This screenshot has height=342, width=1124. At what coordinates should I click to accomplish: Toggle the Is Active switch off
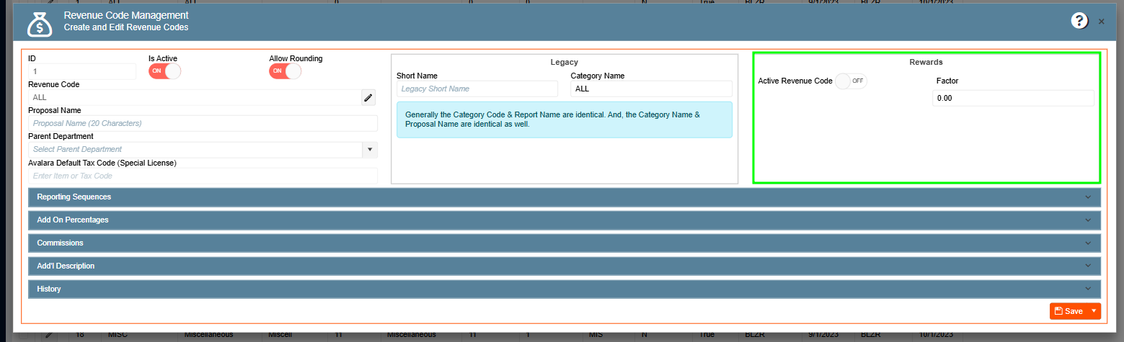tap(164, 71)
